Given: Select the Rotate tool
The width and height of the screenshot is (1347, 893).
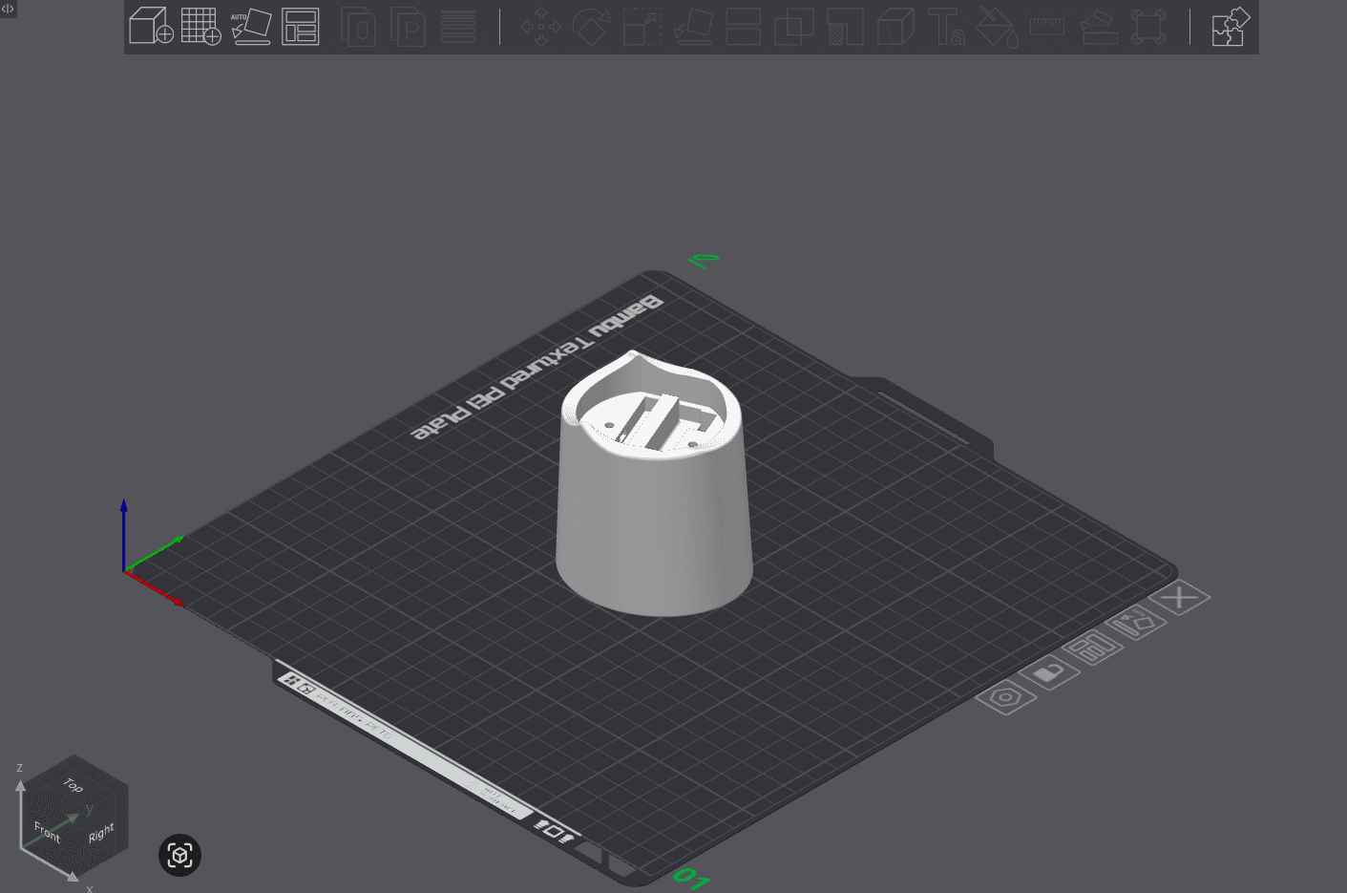Looking at the screenshot, I should (x=592, y=26).
